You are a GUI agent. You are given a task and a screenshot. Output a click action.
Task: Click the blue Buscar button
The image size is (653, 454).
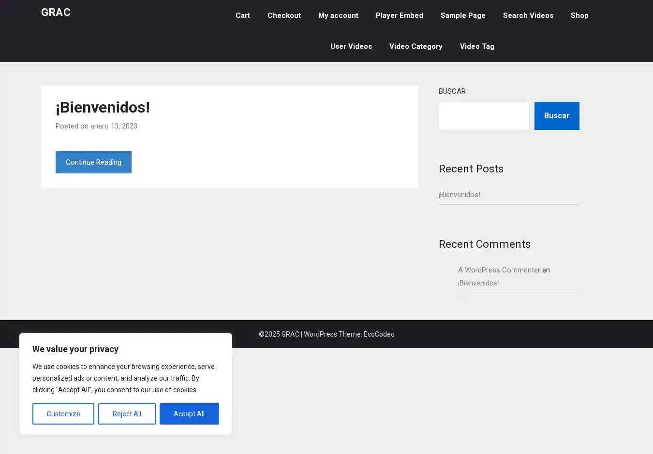(556, 116)
